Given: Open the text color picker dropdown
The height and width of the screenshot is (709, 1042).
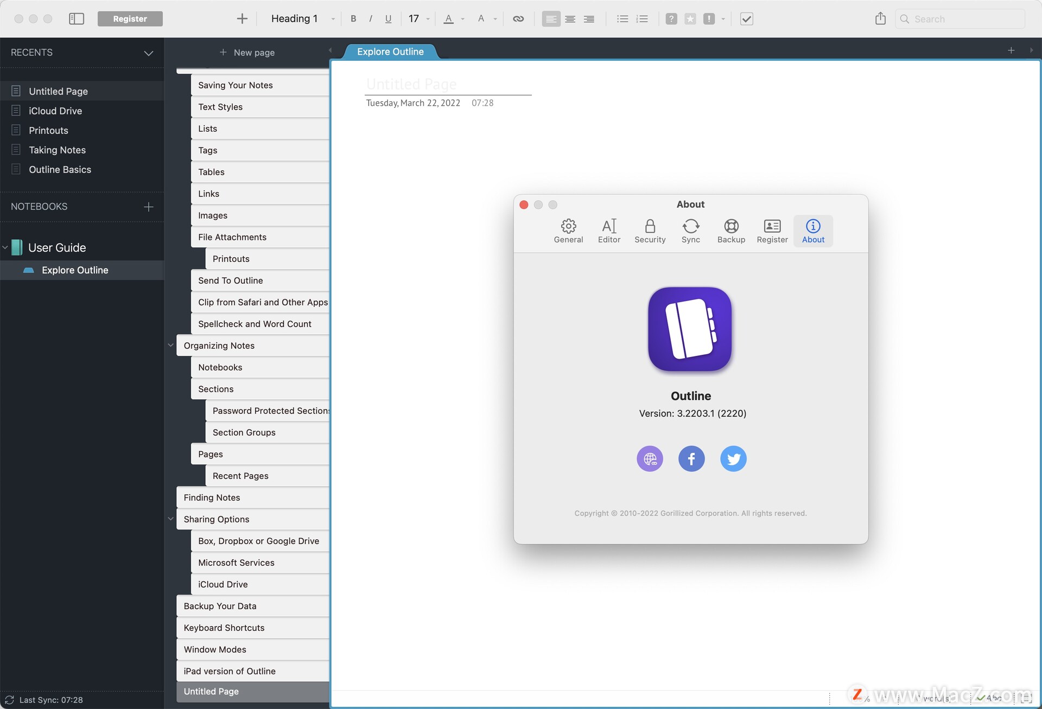Looking at the screenshot, I should (x=462, y=19).
